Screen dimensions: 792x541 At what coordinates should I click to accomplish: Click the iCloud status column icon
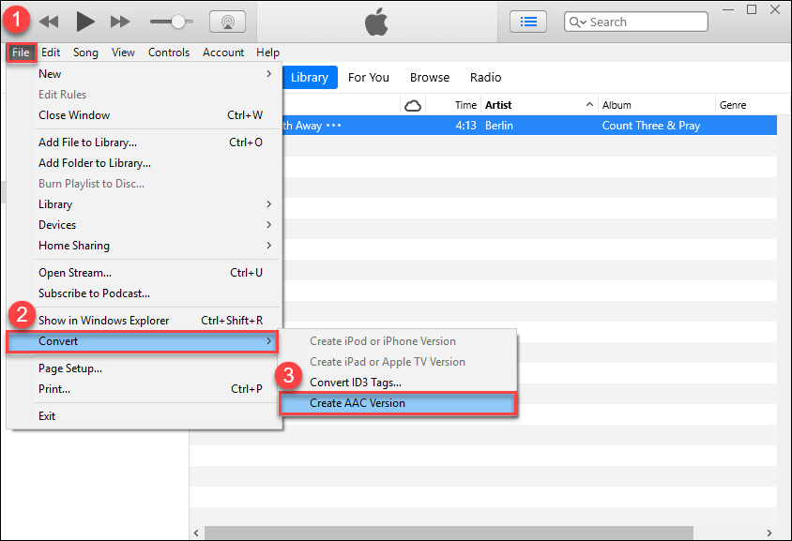click(413, 105)
